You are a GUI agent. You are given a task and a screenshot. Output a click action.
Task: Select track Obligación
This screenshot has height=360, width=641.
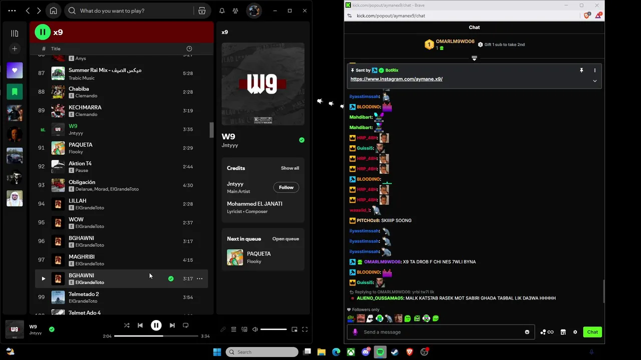coord(122,185)
